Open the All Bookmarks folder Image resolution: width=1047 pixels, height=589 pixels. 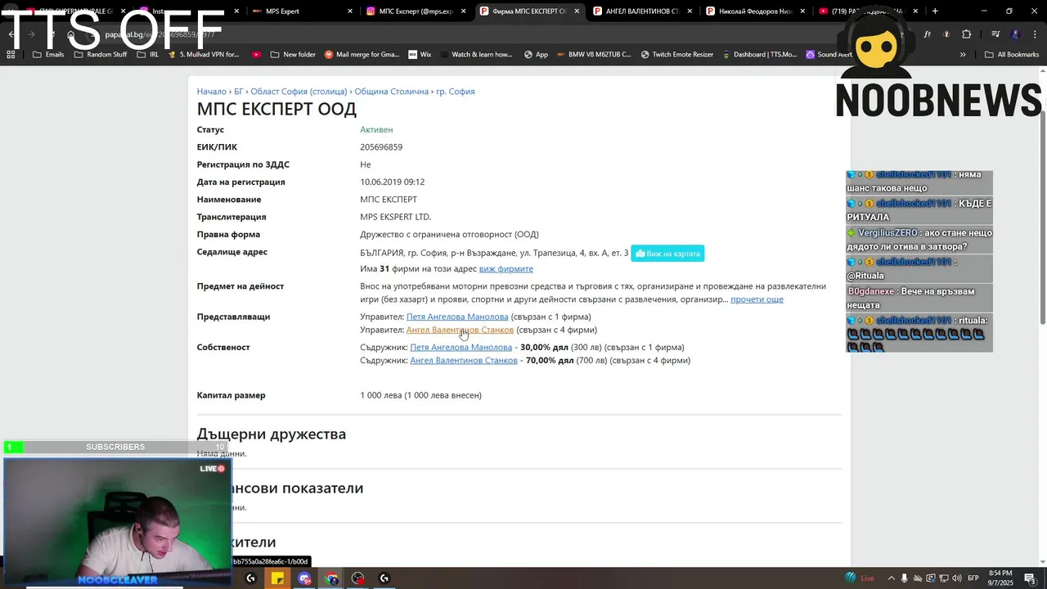point(1012,55)
